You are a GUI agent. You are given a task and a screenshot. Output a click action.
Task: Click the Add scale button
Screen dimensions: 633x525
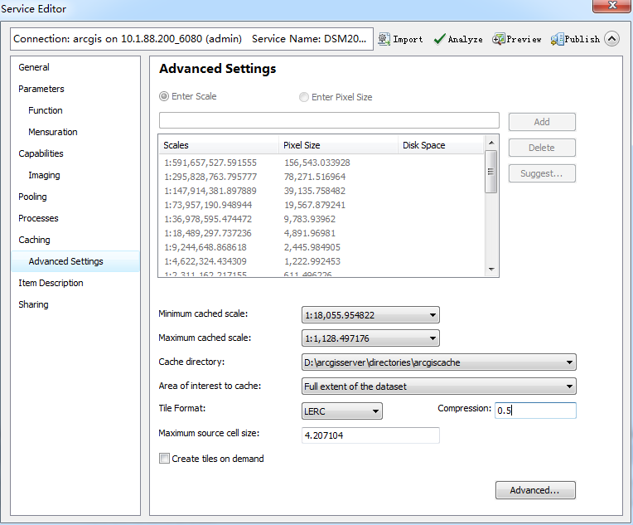click(x=542, y=122)
